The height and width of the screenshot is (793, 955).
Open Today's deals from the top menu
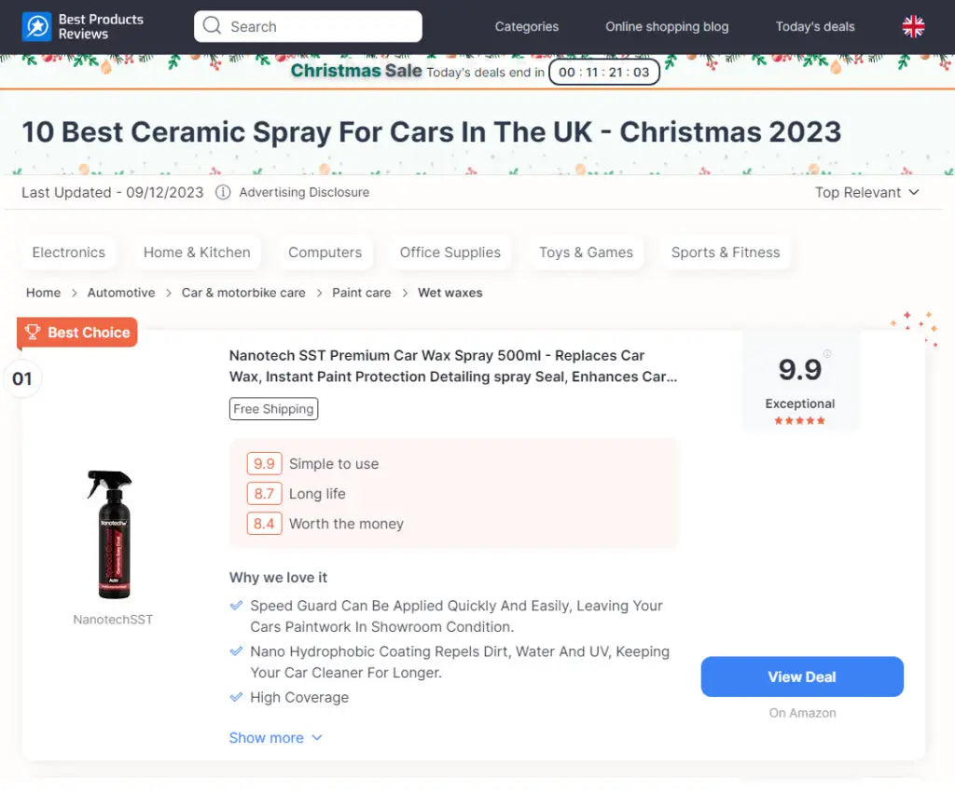pyautogui.click(x=814, y=26)
